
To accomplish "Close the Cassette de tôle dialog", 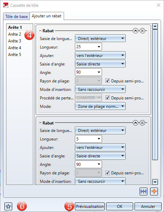I will (x=159, y=5).
